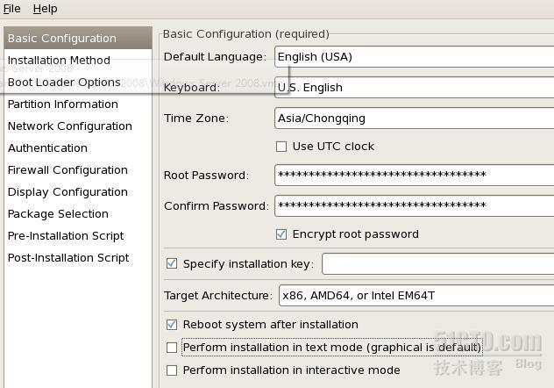
Task: Click the Root Password field
Action: (414, 175)
